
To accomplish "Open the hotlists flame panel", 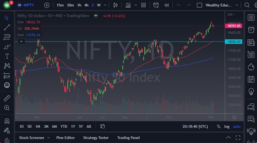I will (x=251, y=67).
